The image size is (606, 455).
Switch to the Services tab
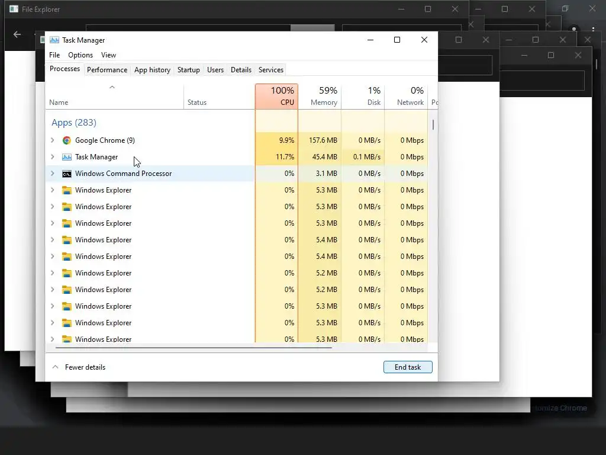pos(271,70)
